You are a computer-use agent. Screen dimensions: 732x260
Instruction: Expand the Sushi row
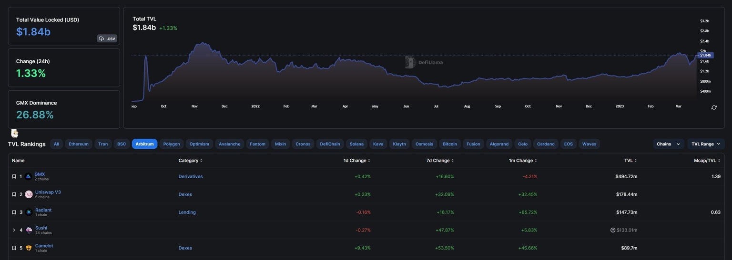click(14, 230)
